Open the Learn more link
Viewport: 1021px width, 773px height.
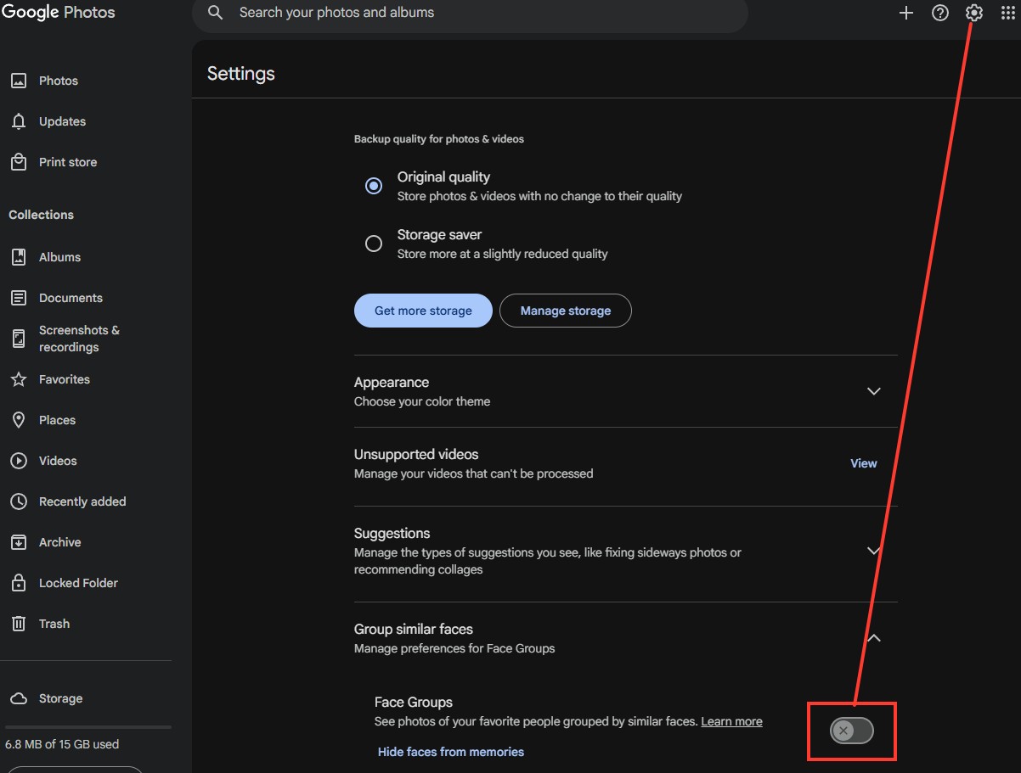731,721
